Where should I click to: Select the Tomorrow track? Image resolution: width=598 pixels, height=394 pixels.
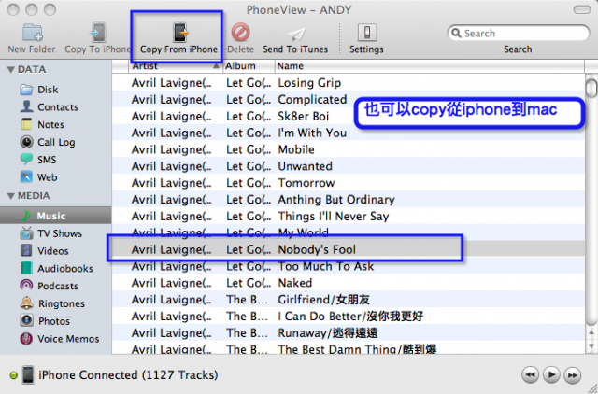click(x=349, y=183)
